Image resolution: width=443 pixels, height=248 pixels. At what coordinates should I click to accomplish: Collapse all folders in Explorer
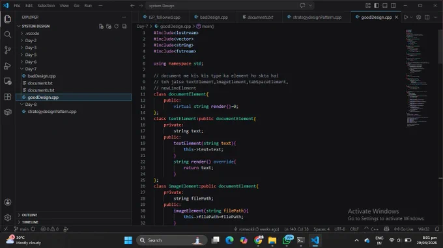point(124,26)
